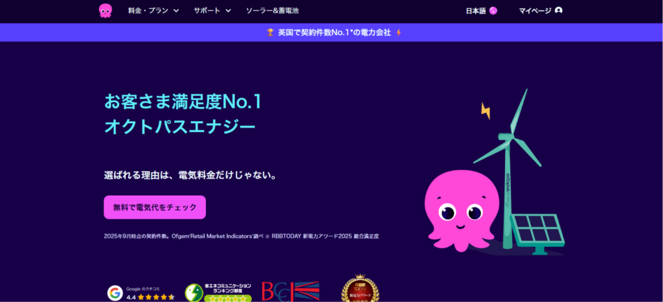Click the 無料で電気代をチェック button
The height and width of the screenshot is (302, 663).
155,207
